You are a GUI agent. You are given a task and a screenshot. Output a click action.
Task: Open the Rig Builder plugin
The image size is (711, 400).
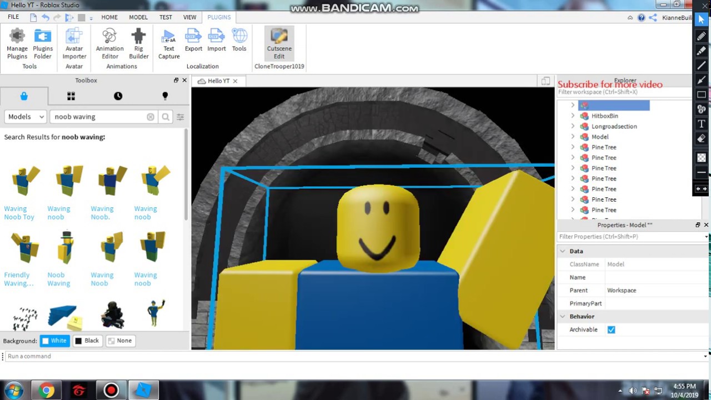(138, 44)
